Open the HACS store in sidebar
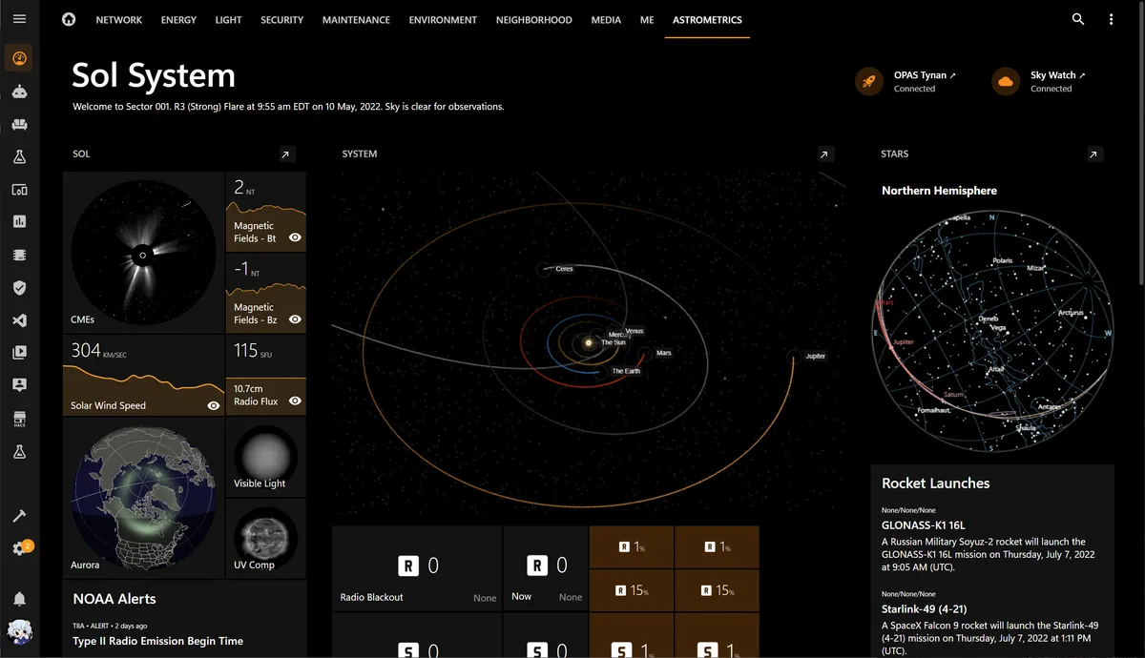The width and height of the screenshot is (1145, 658). click(19, 418)
